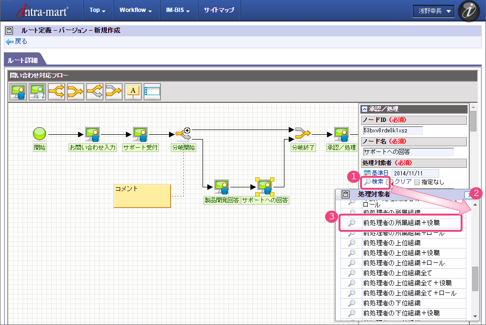Click the 分岐終了 node label
486x325 pixels.
(x=303, y=148)
